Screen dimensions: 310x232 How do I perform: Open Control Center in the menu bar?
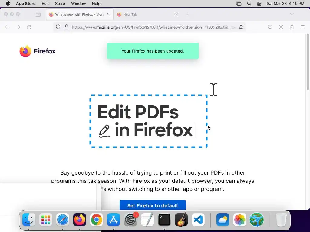coord(259,4)
